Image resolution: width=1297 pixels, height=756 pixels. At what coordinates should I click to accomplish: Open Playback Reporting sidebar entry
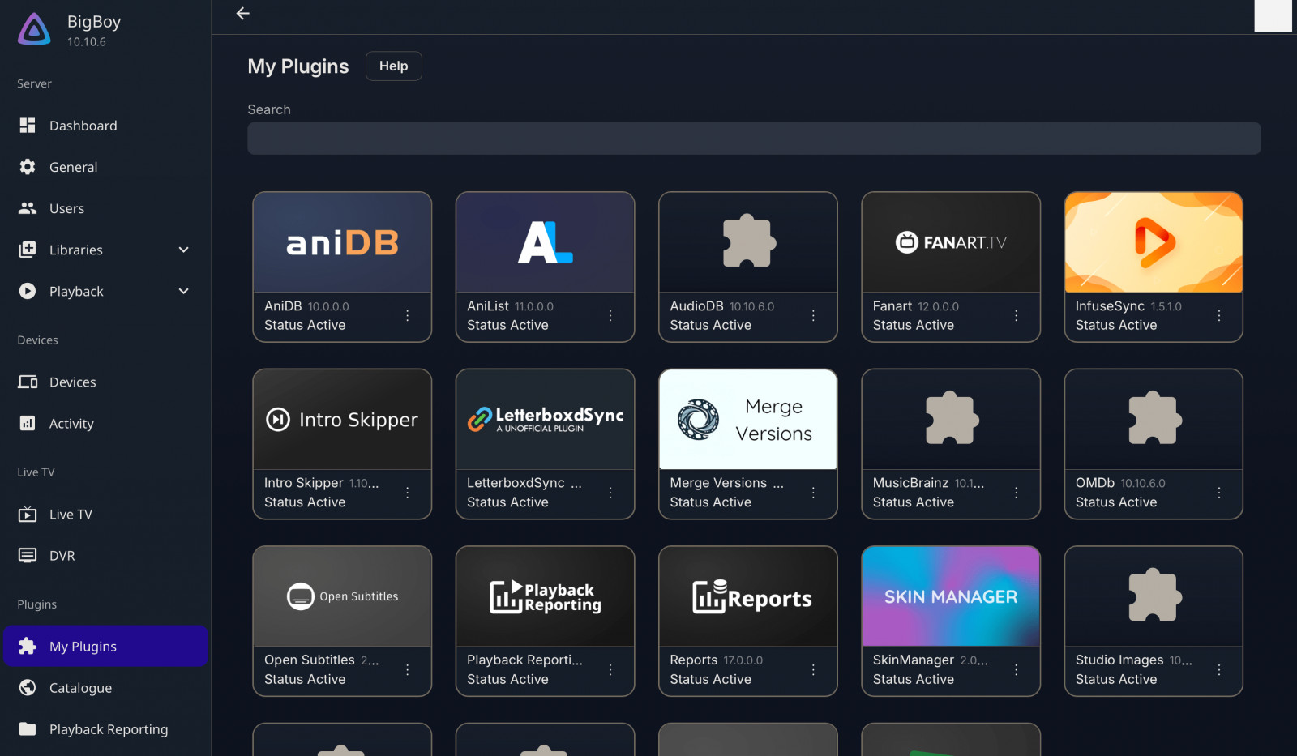pos(108,729)
